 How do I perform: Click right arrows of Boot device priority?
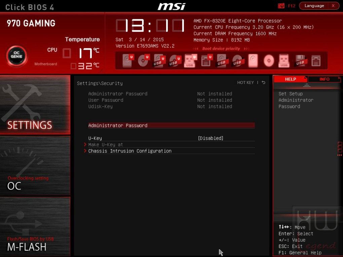(x=246, y=48)
